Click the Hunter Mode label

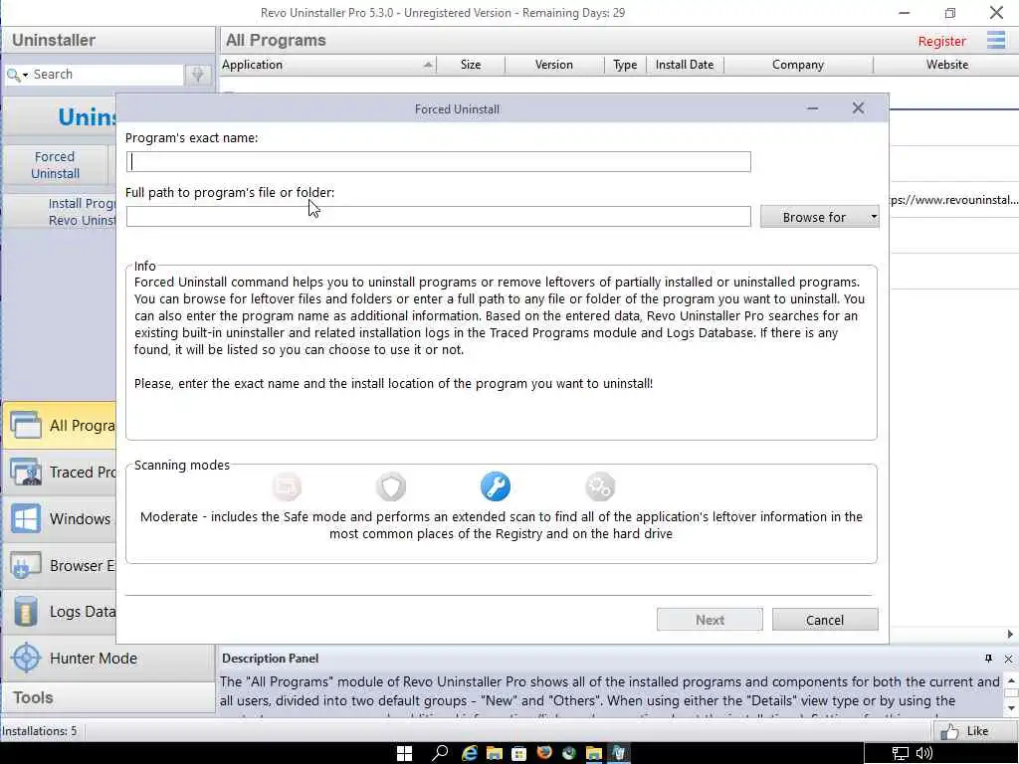(94, 659)
